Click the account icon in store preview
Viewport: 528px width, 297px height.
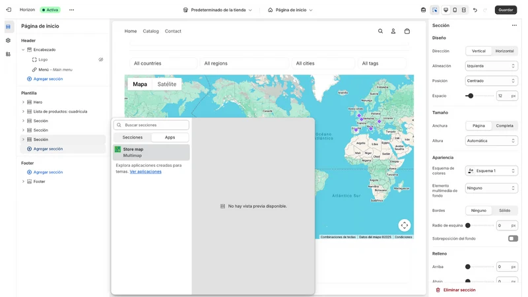393,31
